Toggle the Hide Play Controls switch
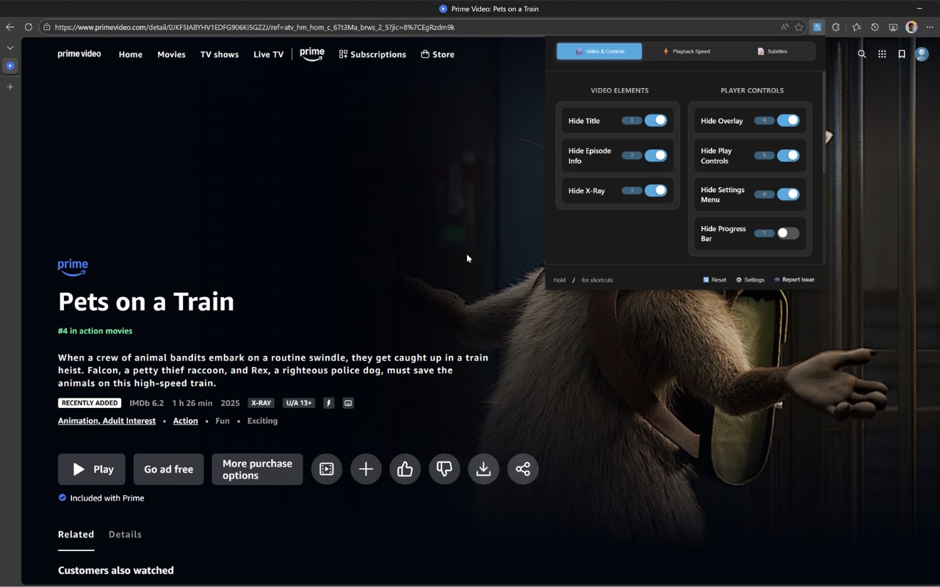Image resolution: width=940 pixels, height=587 pixels. click(788, 156)
